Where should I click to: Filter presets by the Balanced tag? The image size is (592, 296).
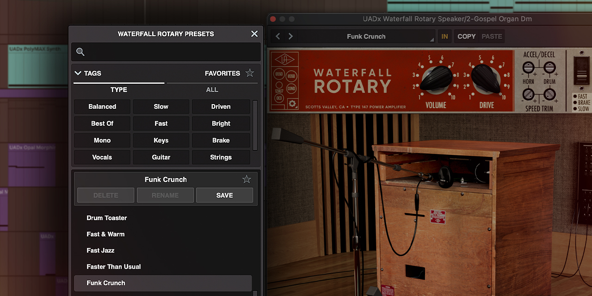click(x=102, y=106)
